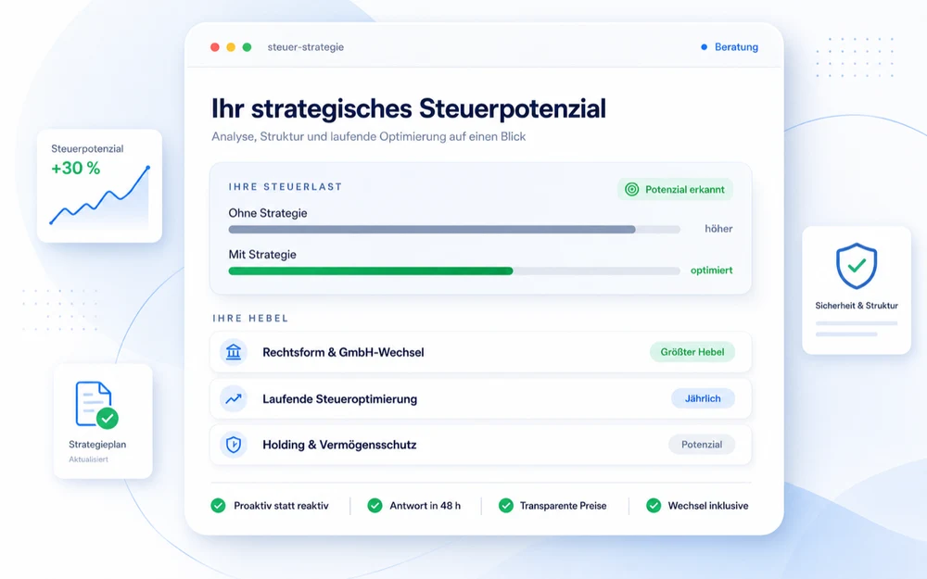The height and width of the screenshot is (579, 927).
Task: Click the green window dot
Action: [248, 47]
